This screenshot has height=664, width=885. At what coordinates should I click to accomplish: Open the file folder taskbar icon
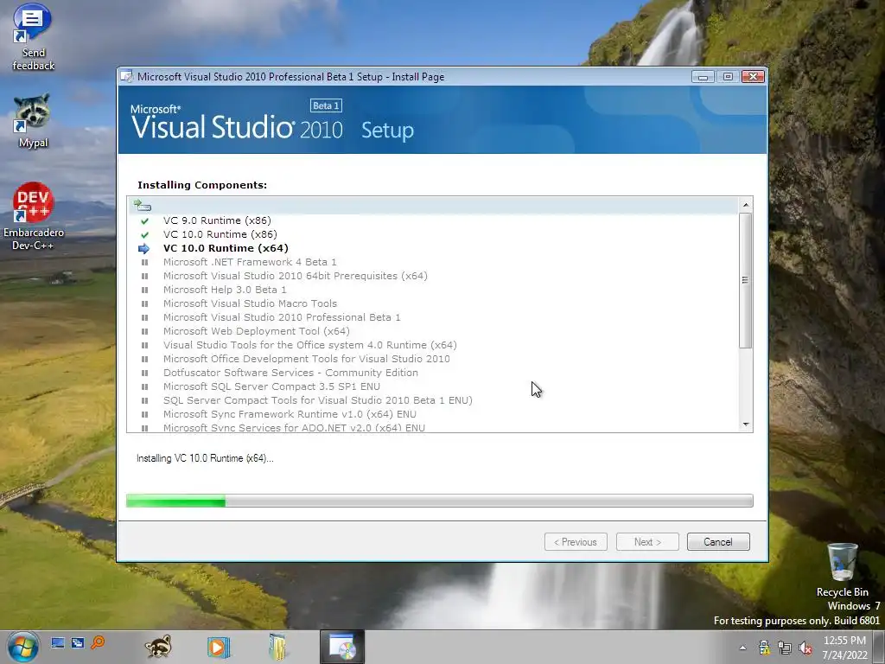277,647
